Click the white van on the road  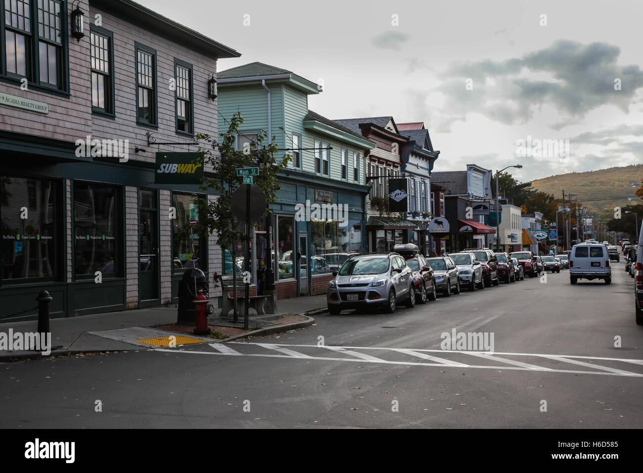click(590, 264)
